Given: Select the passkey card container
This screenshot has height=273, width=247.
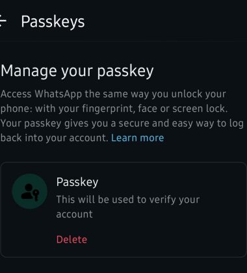Looking at the screenshot, I should 123,210.
